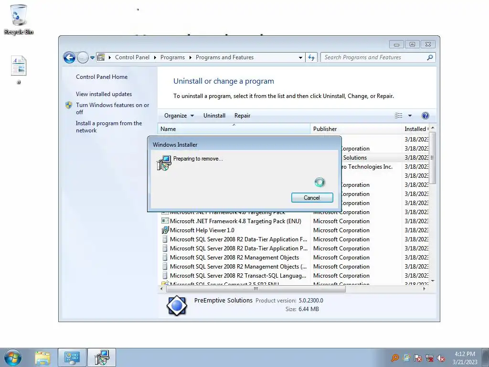Click Uninstall in the toolbar
Image resolution: width=489 pixels, height=367 pixels.
point(214,116)
